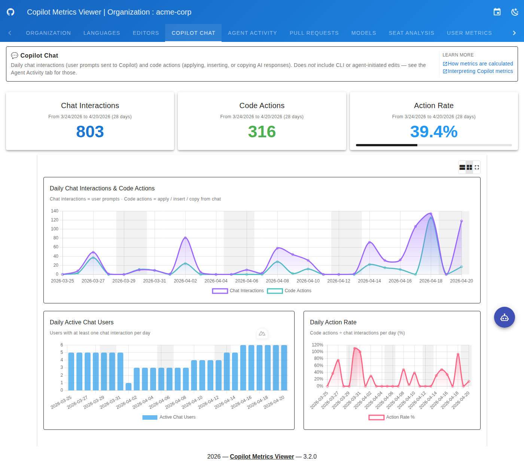Click the Code Actions value 316
The image size is (524, 465).
262,132
